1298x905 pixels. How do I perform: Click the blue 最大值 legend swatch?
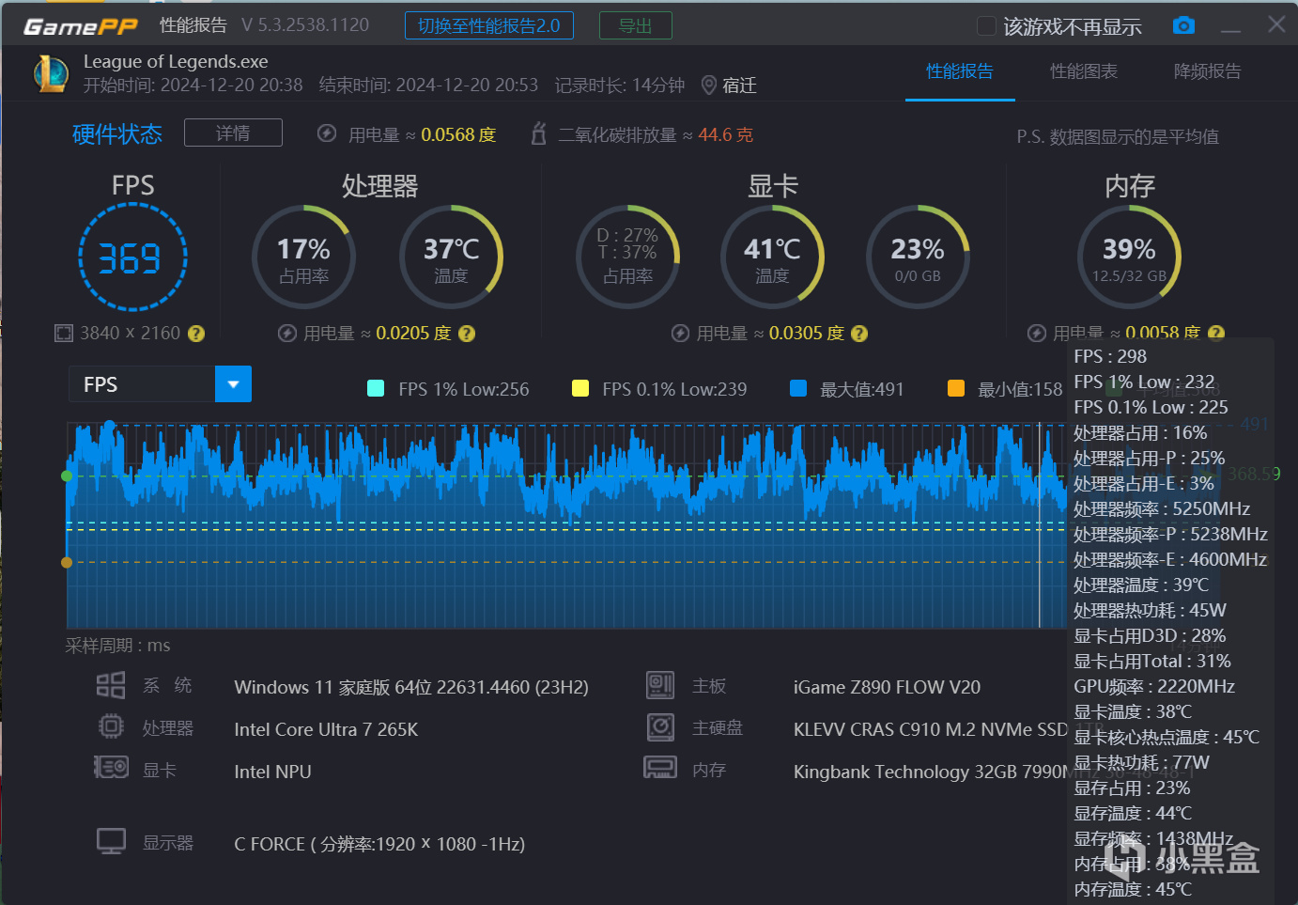tap(798, 388)
